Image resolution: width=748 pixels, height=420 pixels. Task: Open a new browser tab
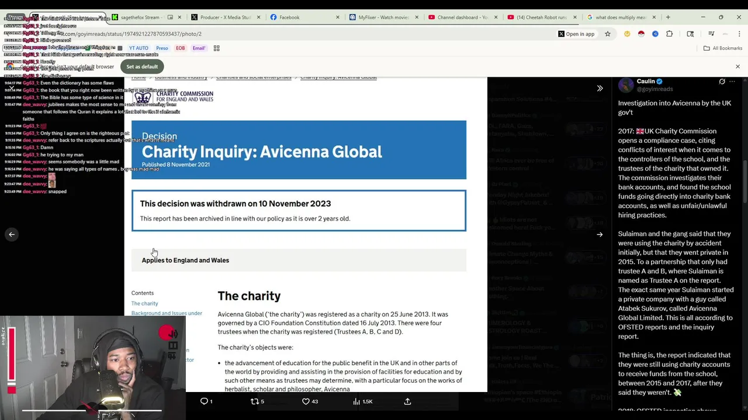pyautogui.click(x=668, y=17)
